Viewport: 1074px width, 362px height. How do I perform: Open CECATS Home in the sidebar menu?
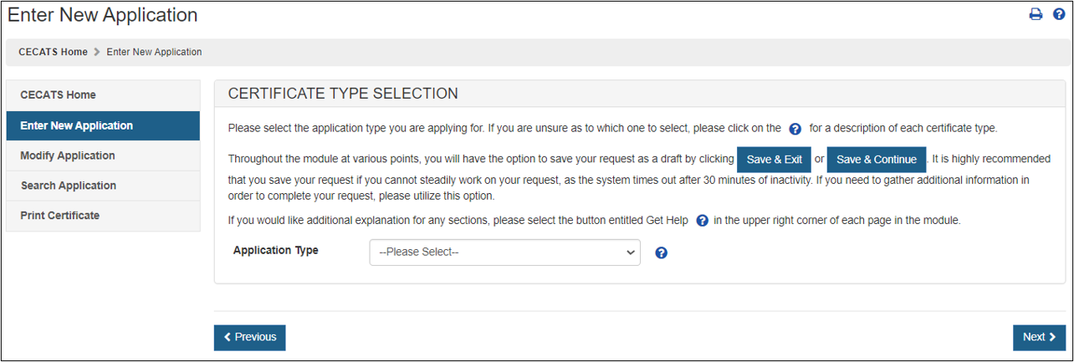pos(58,95)
